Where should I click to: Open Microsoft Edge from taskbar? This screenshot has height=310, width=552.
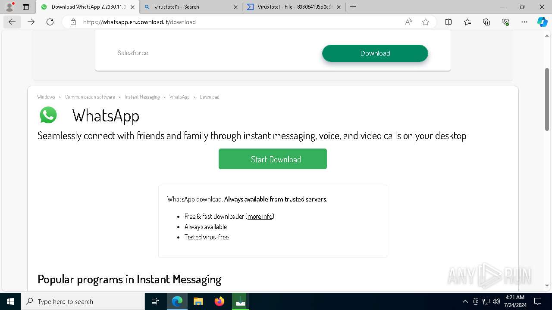click(x=177, y=301)
